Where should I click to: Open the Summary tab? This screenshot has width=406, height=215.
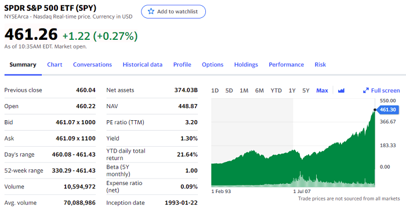coord(23,65)
